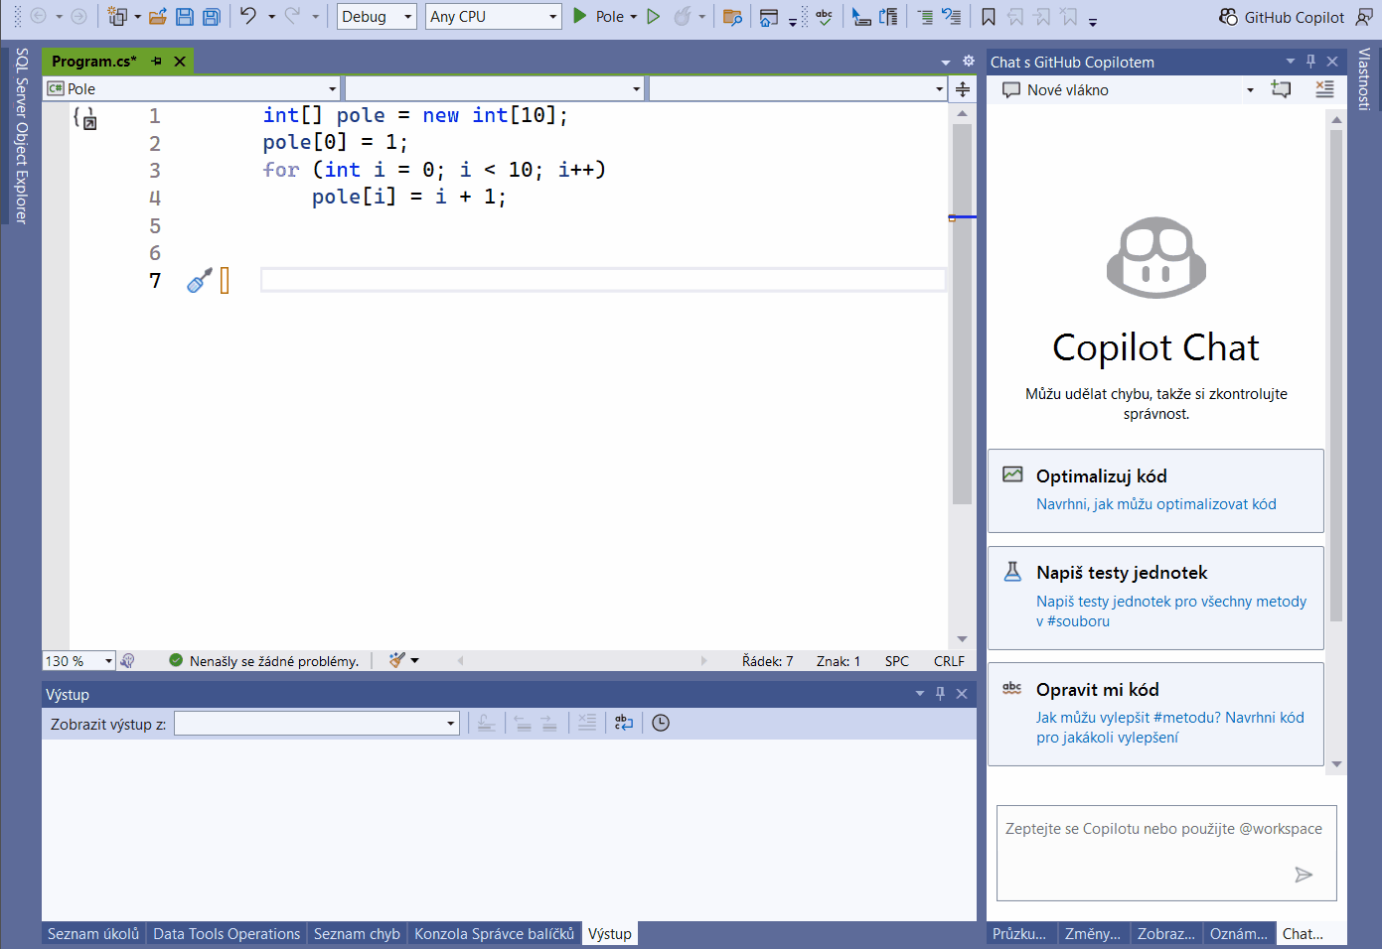Toggle auto-hide pin on the Výstup panel
The width and height of the screenshot is (1382, 949).
pyautogui.click(x=940, y=694)
